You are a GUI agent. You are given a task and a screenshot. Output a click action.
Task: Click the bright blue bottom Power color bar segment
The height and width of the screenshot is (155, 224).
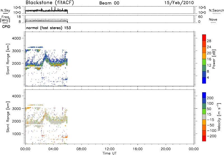click(x=204, y=80)
